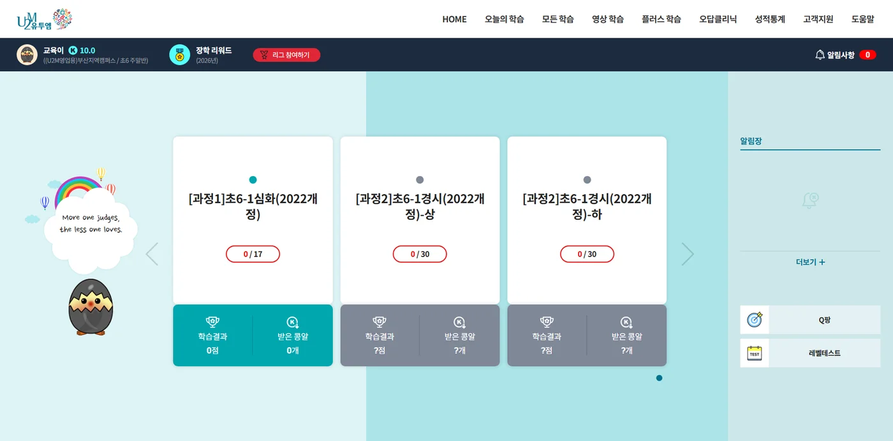Image resolution: width=893 pixels, height=441 pixels.
Task: Open the 플러스 학습 menu
Action: tap(661, 19)
